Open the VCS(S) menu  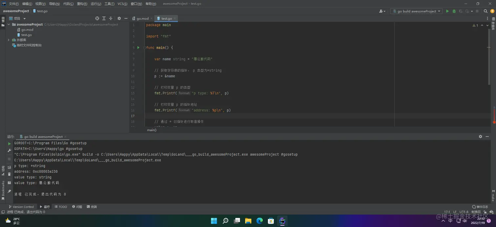[123, 4]
